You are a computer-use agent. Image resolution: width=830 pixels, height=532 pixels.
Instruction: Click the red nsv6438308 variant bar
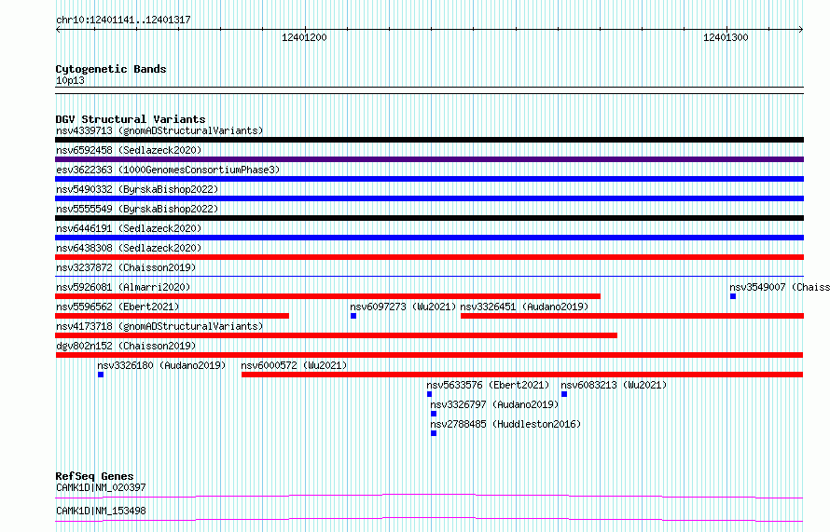(x=429, y=257)
